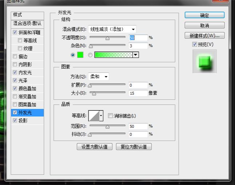Viewport: 235px width, 185px height.
Task: Click the 扩展 value field
Action: [138, 85]
